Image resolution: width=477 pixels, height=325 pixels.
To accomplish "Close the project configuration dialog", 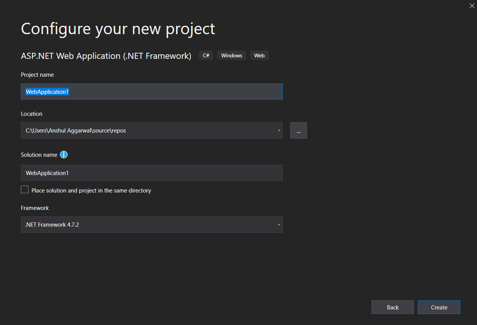I will (472, 6).
